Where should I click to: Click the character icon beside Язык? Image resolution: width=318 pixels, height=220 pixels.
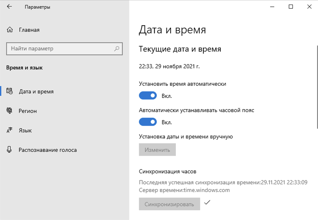tap(10, 130)
